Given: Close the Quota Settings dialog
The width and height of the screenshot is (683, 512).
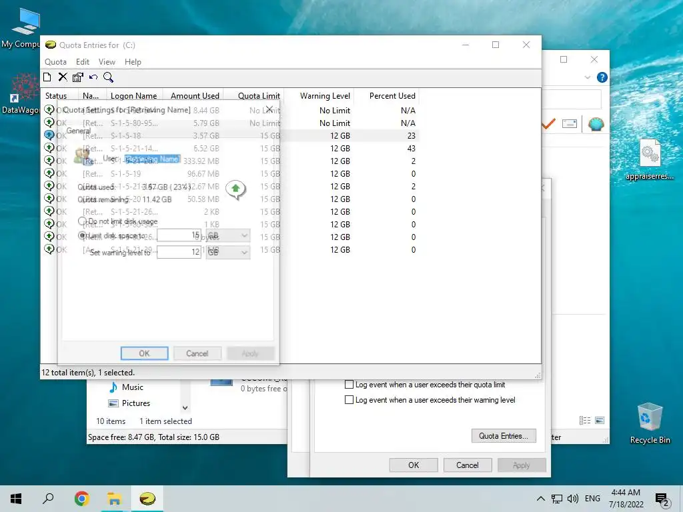Looking at the screenshot, I should pos(269,109).
